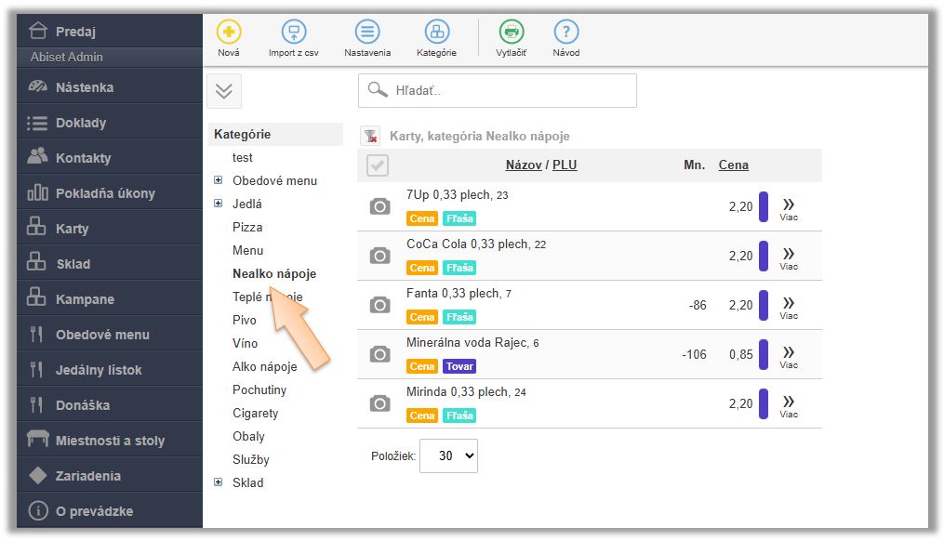Open the Import z csv tool
This screenshot has height=541, width=944.
pyautogui.click(x=294, y=33)
